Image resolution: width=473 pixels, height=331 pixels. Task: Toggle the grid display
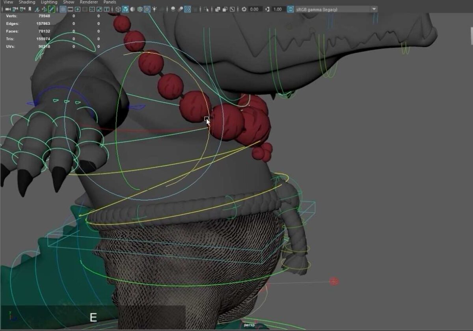click(63, 9)
